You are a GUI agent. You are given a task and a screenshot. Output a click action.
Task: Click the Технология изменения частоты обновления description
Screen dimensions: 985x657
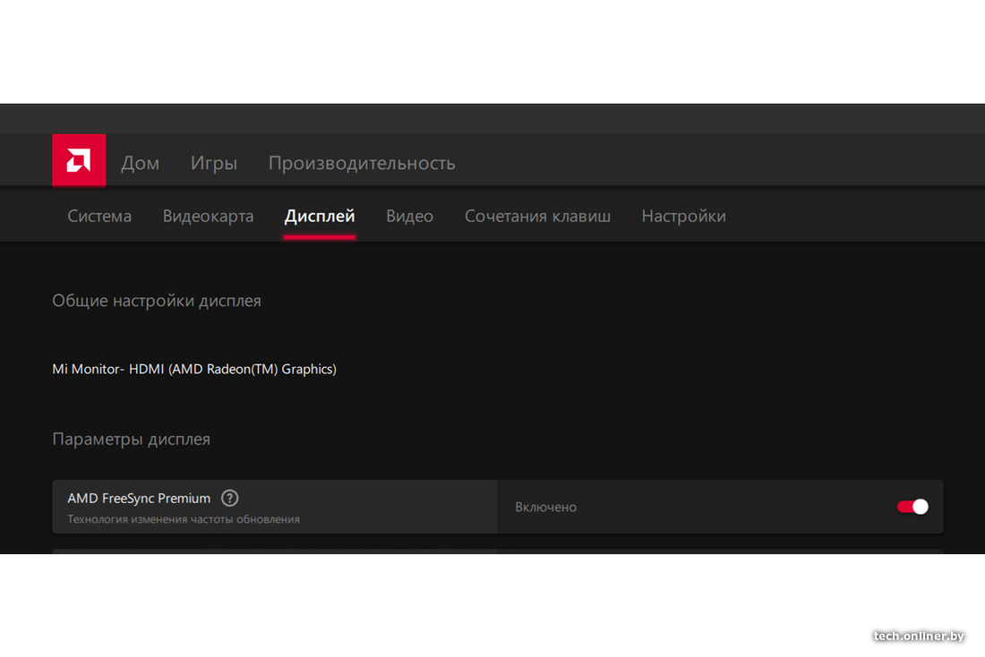184,519
